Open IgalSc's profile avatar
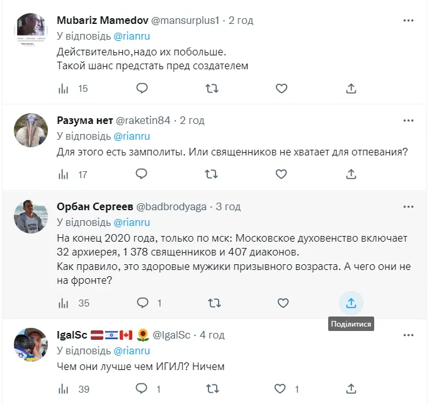 pos(31,344)
